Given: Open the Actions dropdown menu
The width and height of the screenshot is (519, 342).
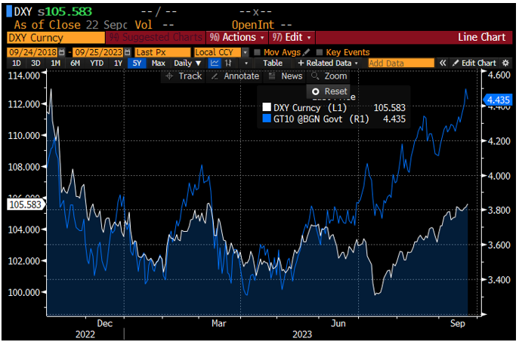Looking at the screenshot, I should [x=236, y=38].
